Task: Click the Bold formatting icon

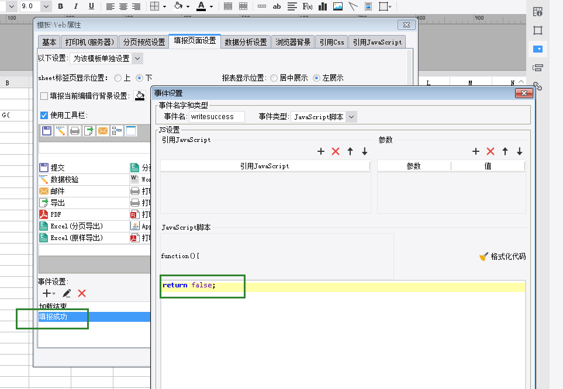Action: click(x=61, y=6)
